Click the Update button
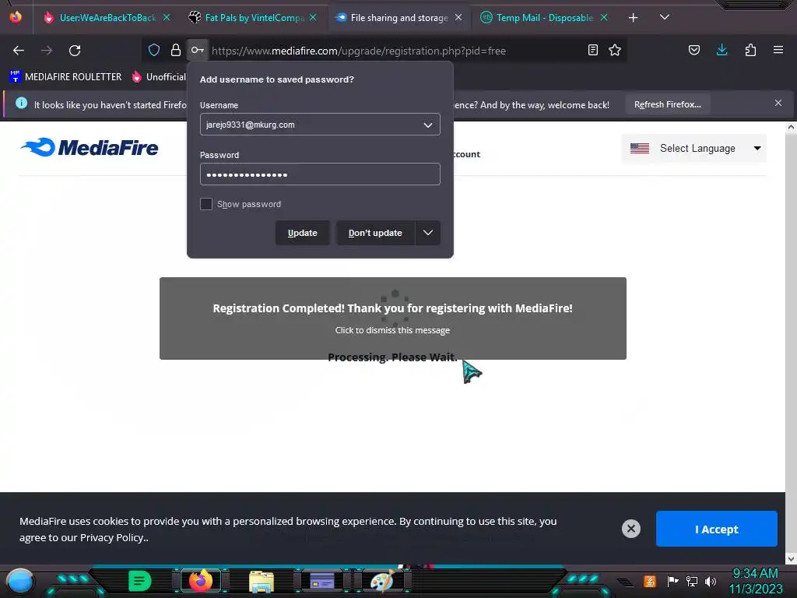 (x=303, y=233)
